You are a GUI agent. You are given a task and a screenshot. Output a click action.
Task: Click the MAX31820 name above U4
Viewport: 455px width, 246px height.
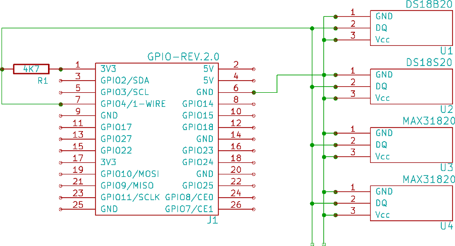429,179
